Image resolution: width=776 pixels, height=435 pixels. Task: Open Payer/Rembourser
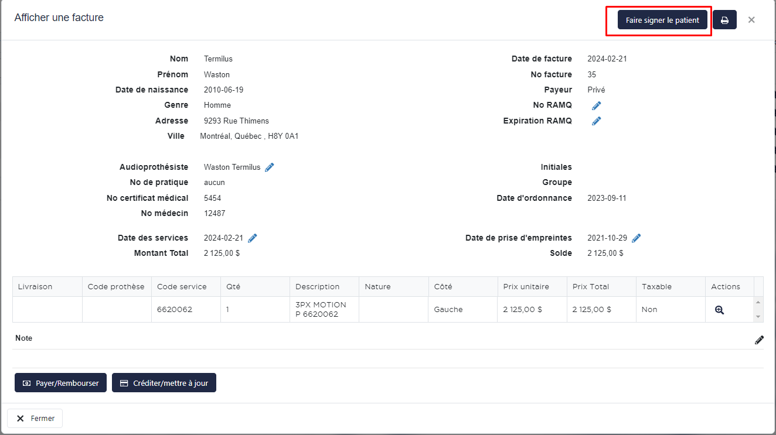pyautogui.click(x=60, y=383)
